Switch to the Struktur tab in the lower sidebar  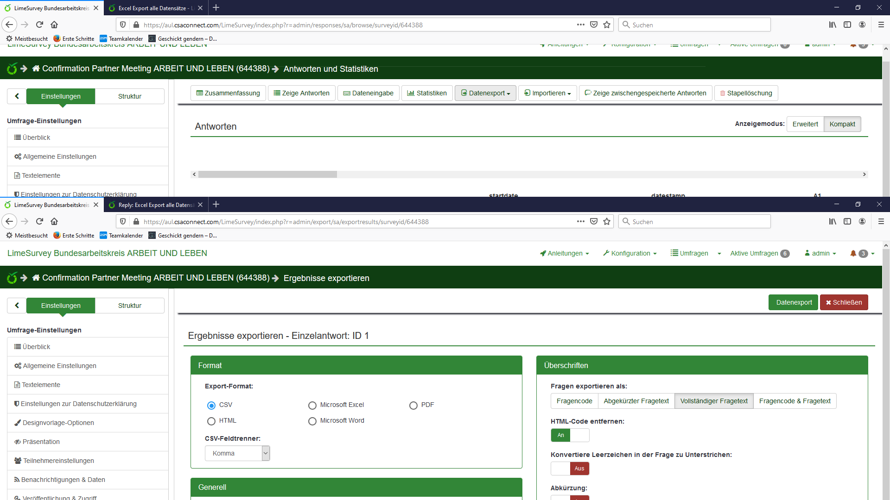point(130,306)
